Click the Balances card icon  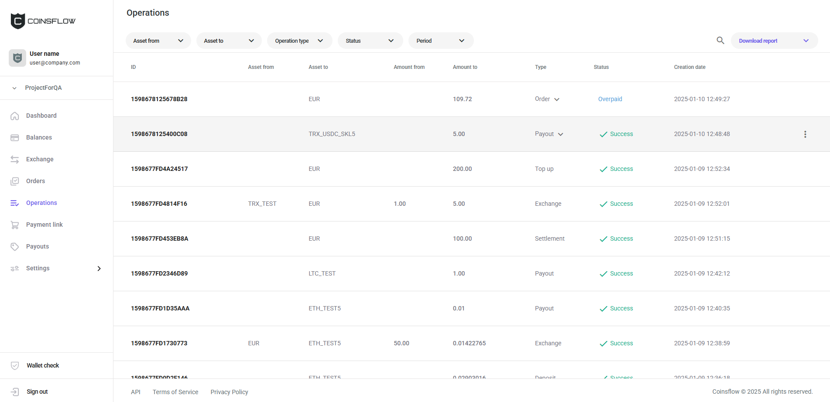[15, 138]
